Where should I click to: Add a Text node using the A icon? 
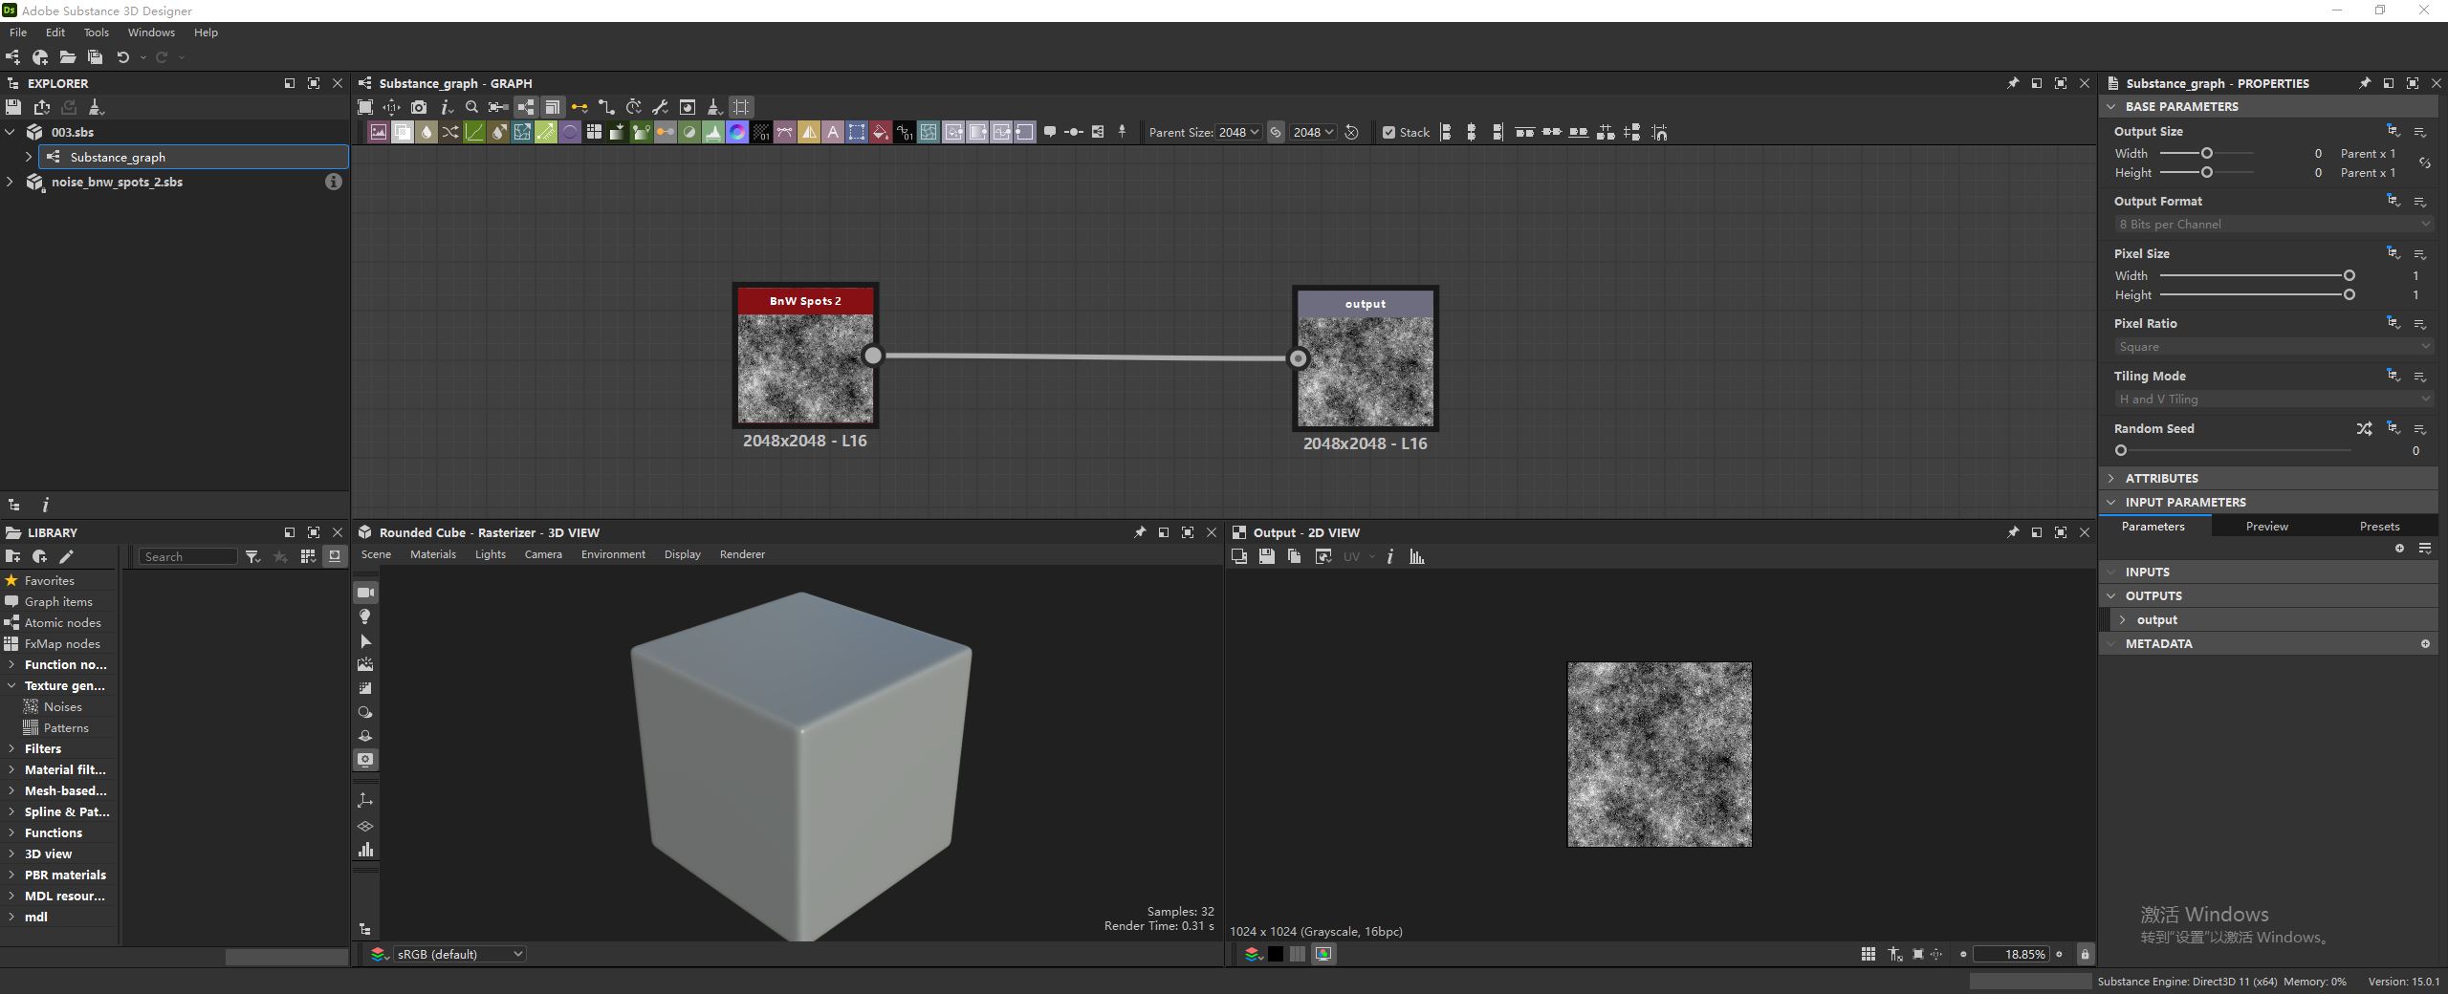[833, 133]
